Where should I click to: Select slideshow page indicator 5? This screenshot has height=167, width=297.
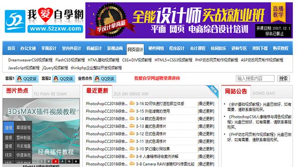(x=69, y=161)
